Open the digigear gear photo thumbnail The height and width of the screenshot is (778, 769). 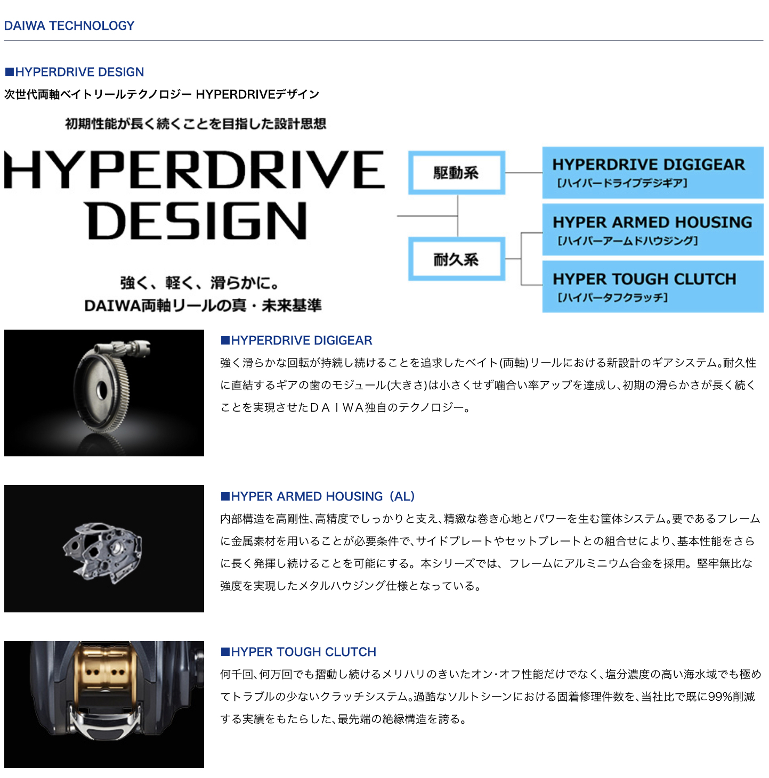click(104, 393)
